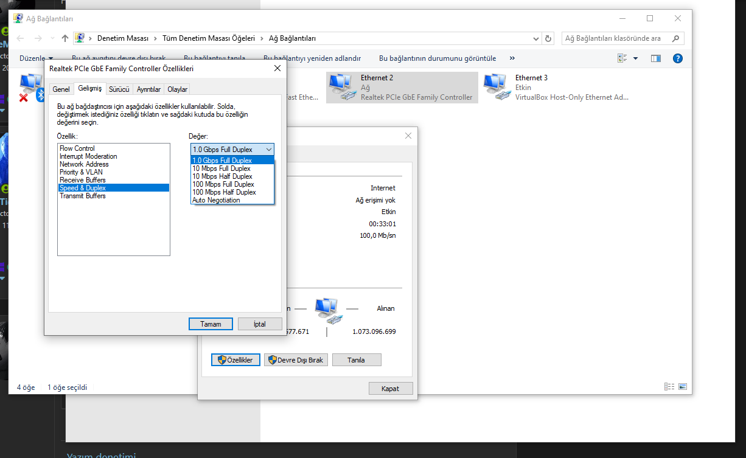This screenshot has width=746, height=458.
Task: Open the Düzenle dropdown menu
Action: click(35, 58)
